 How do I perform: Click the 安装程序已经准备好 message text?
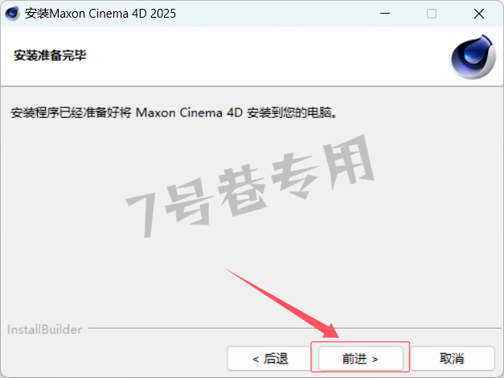coord(174,112)
